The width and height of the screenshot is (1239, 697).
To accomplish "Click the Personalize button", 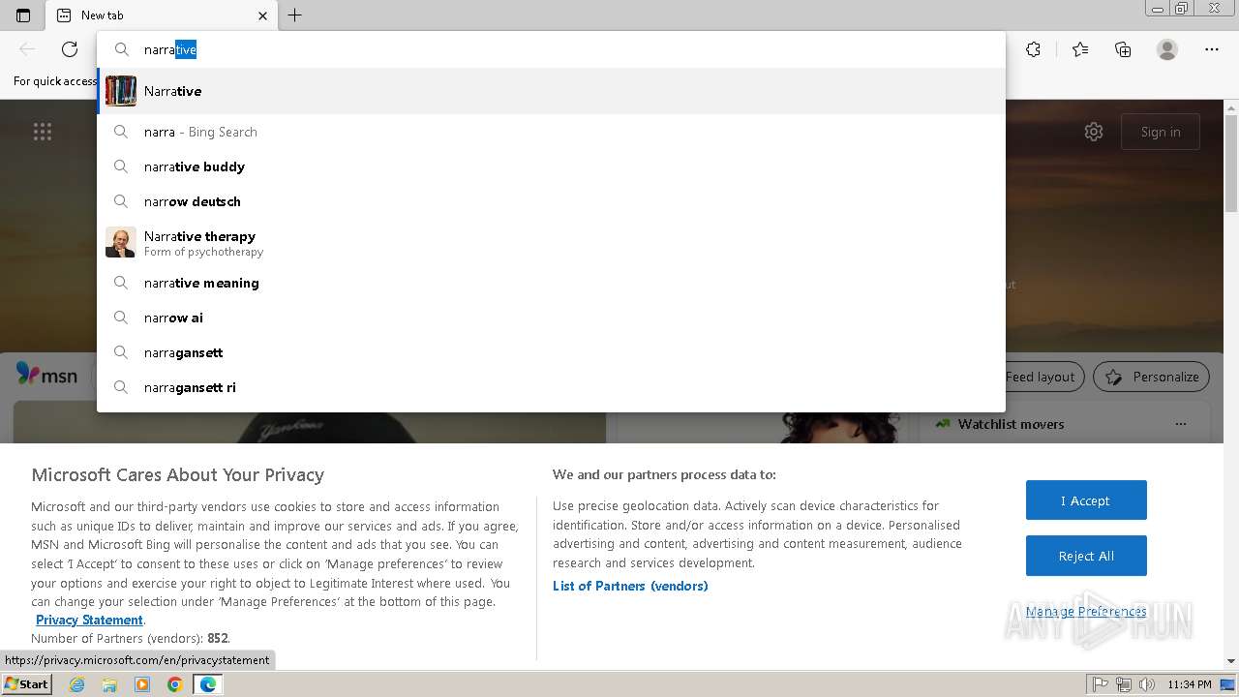I will (1152, 377).
